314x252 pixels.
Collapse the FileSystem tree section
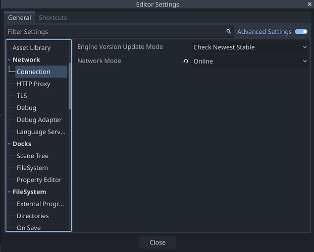pyautogui.click(x=9, y=192)
